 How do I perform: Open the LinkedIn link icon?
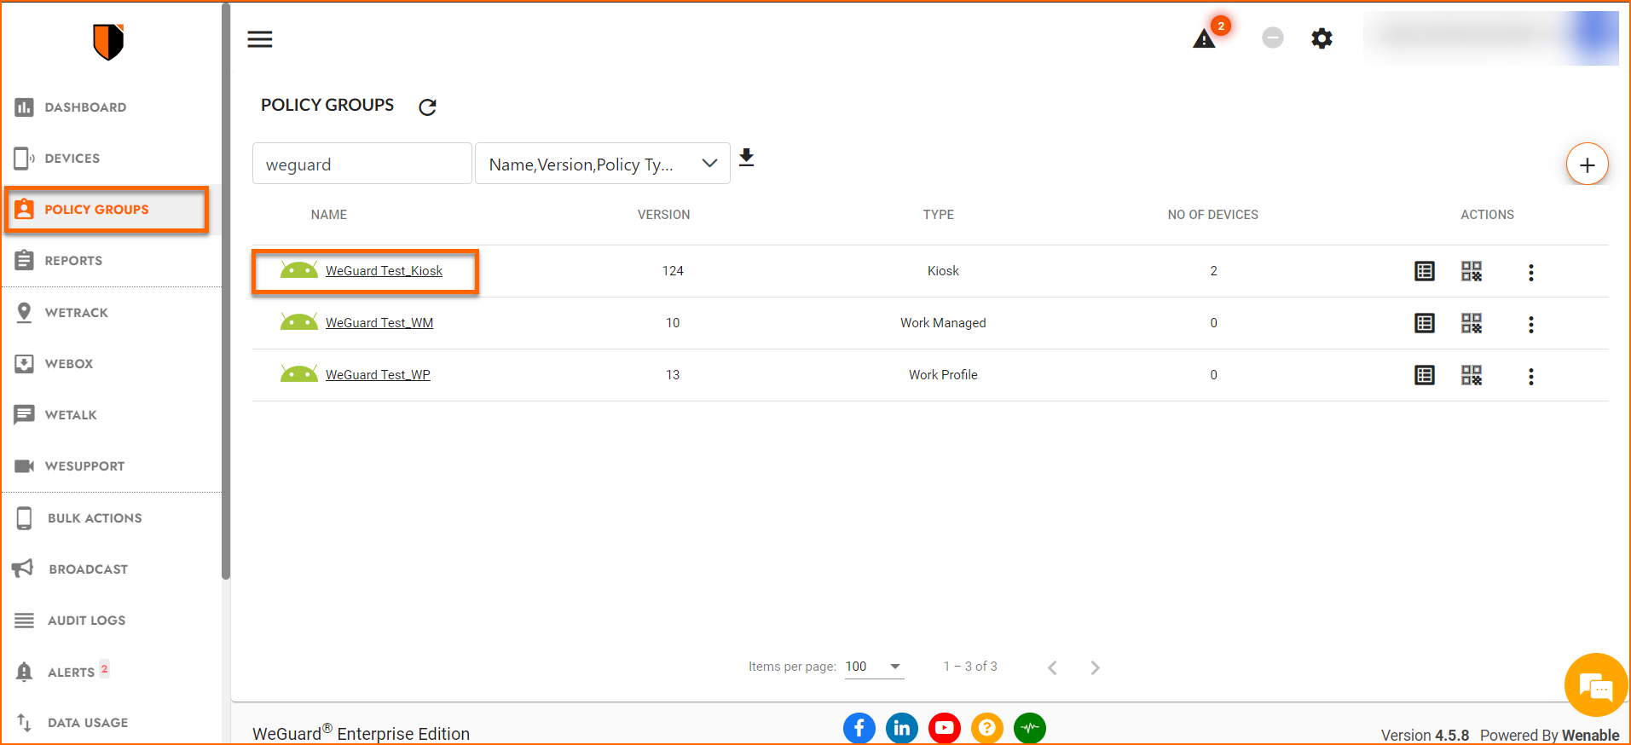coord(902,728)
